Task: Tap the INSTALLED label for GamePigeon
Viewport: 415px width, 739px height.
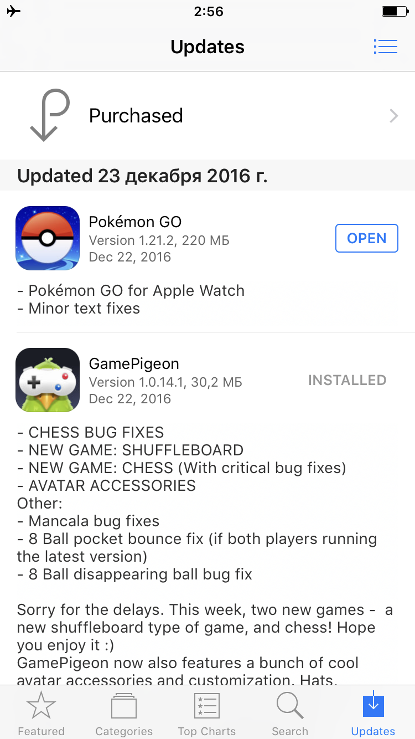Action: (347, 380)
